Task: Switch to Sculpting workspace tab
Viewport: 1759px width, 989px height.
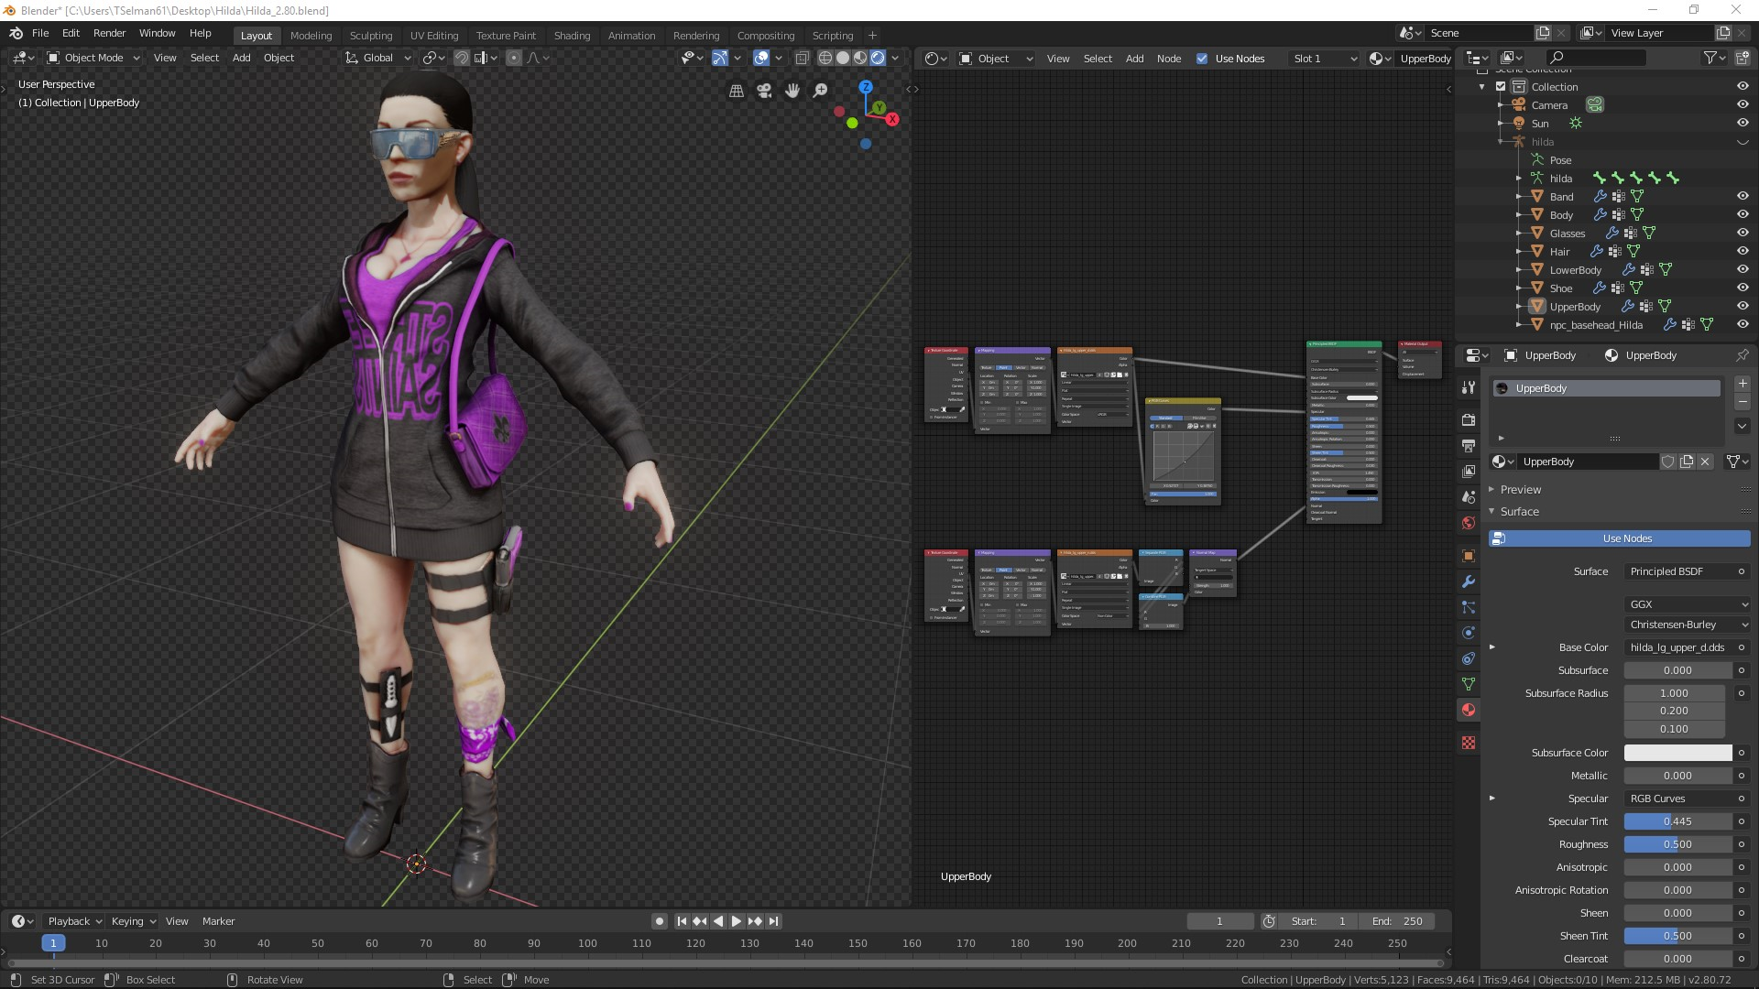Action: tap(370, 36)
